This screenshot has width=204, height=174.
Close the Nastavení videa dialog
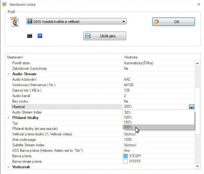tap(199, 5)
